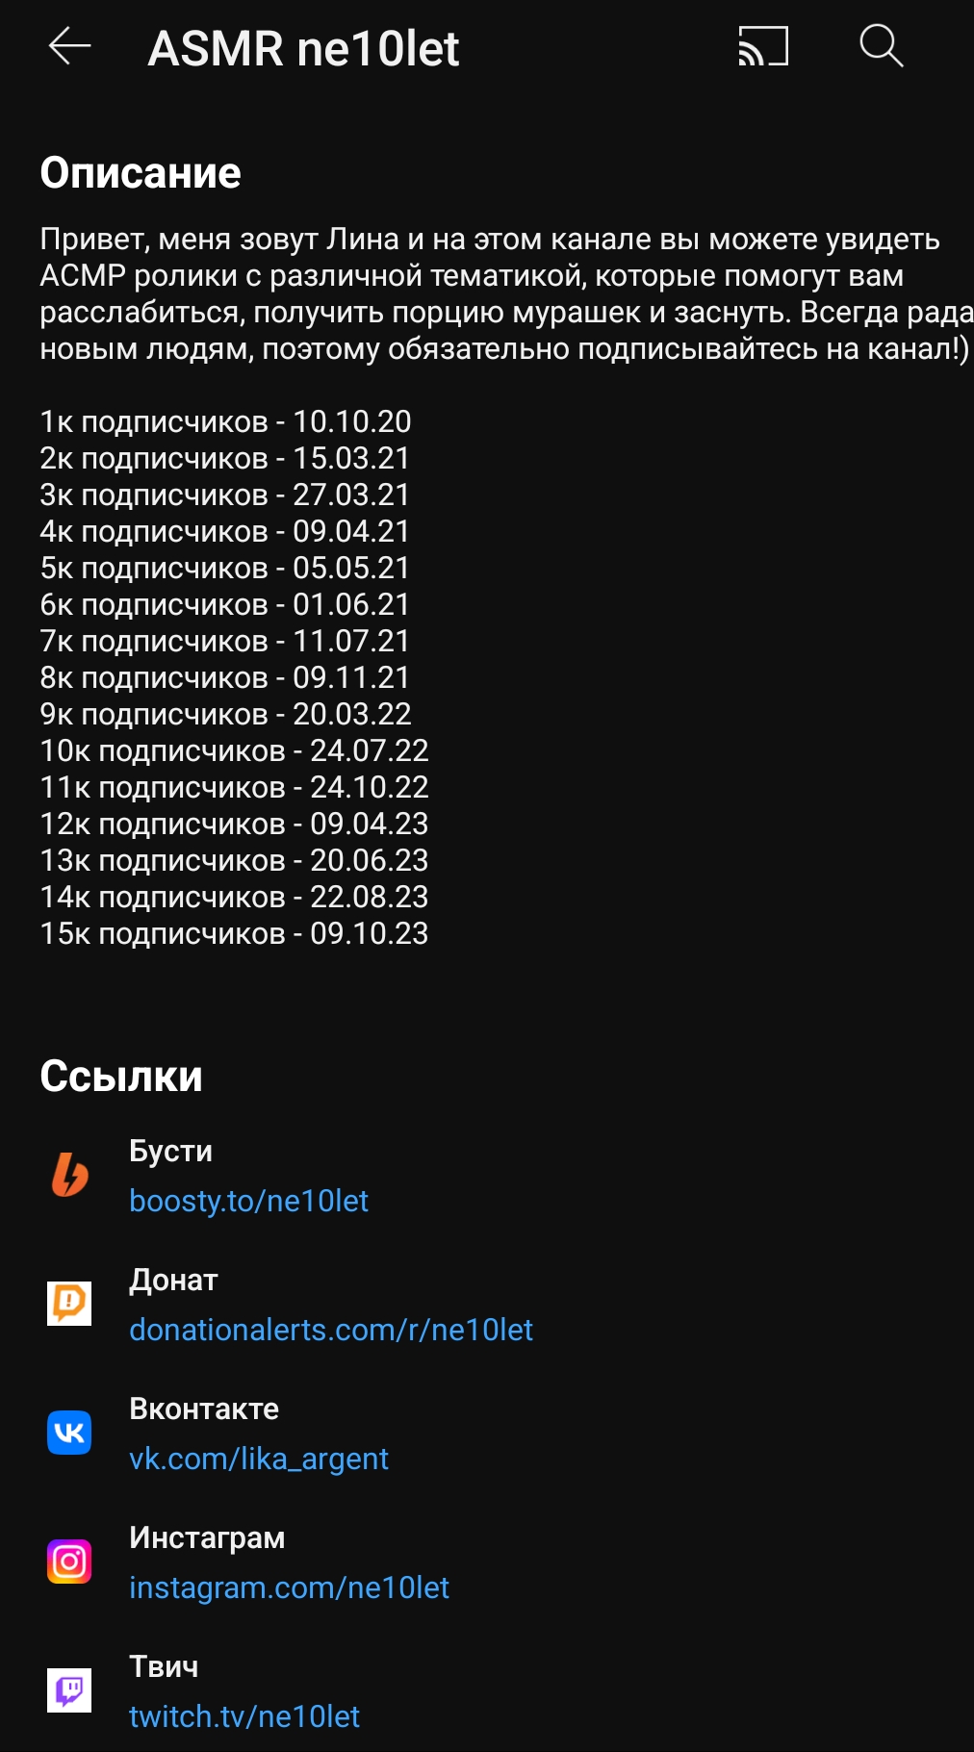
Task: Tap the Бусти link title
Action: tap(171, 1152)
